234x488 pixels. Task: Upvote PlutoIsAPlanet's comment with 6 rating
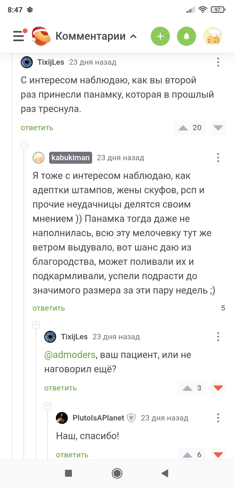point(188,455)
